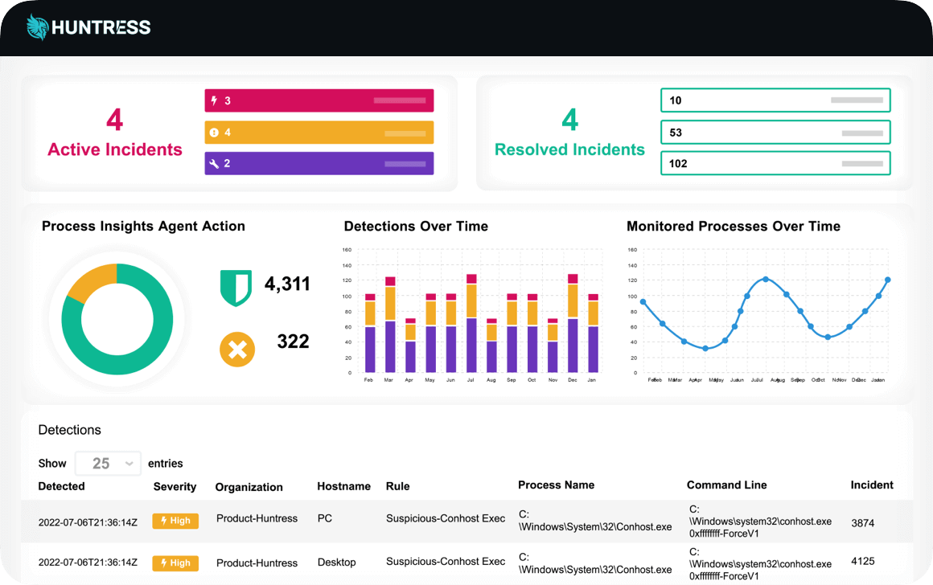933x585 pixels.
Task: Sort table by Severity column header
Action: pos(175,486)
